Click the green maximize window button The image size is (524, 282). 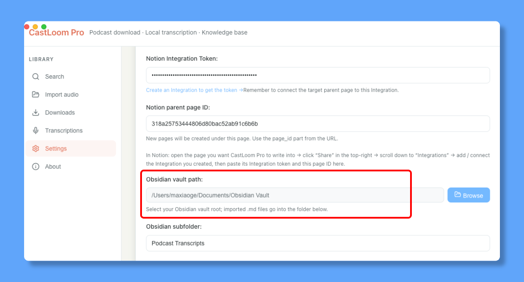44,27
